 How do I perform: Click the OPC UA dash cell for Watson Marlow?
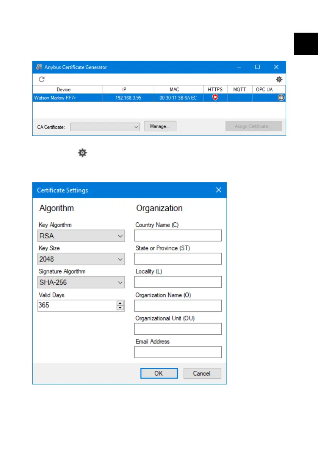(265, 98)
